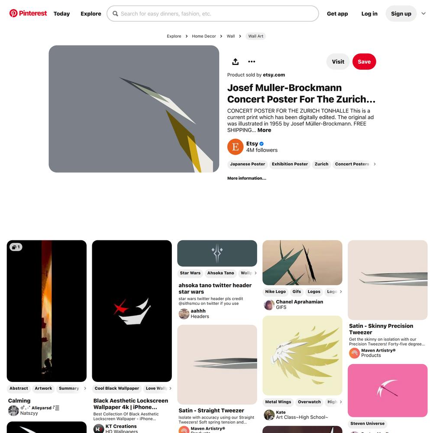Click the red Save button
This screenshot has height=433, width=433.
tap(364, 61)
